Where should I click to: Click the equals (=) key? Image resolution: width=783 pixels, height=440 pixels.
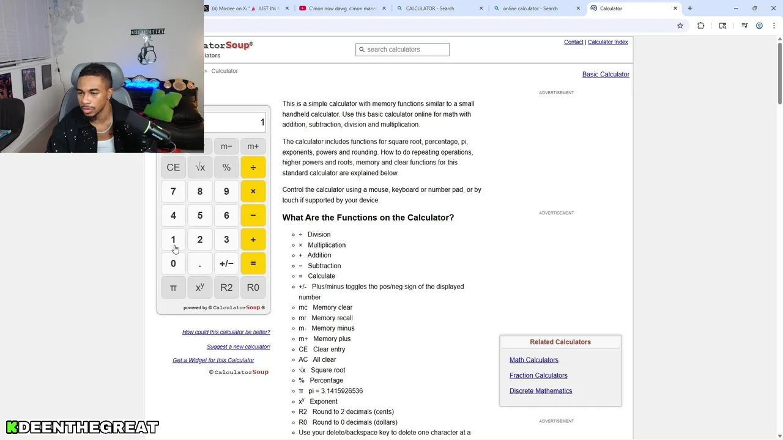(253, 263)
